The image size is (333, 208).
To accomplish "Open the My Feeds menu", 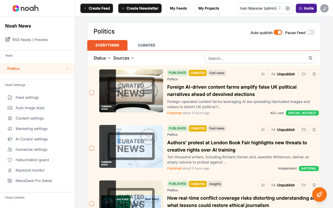I will (x=178, y=8).
